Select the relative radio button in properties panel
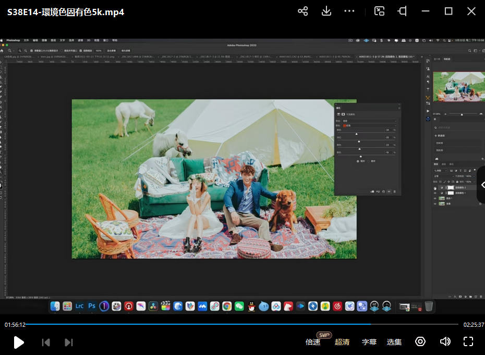The width and height of the screenshot is (485, 355). point(358,161)
